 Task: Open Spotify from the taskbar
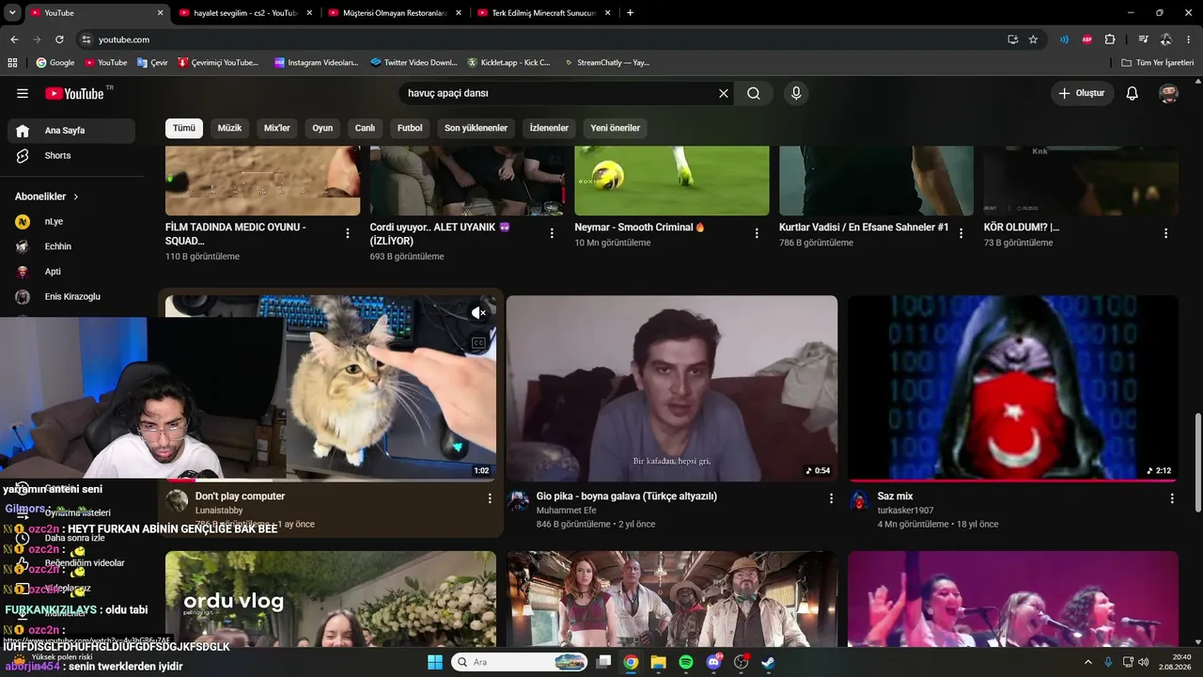pyautogui.click(x=686, y=662)
